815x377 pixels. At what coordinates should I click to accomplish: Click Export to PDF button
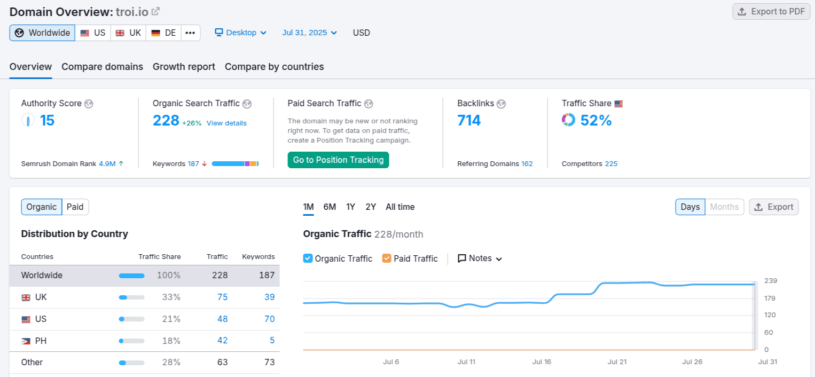[771, 11]
